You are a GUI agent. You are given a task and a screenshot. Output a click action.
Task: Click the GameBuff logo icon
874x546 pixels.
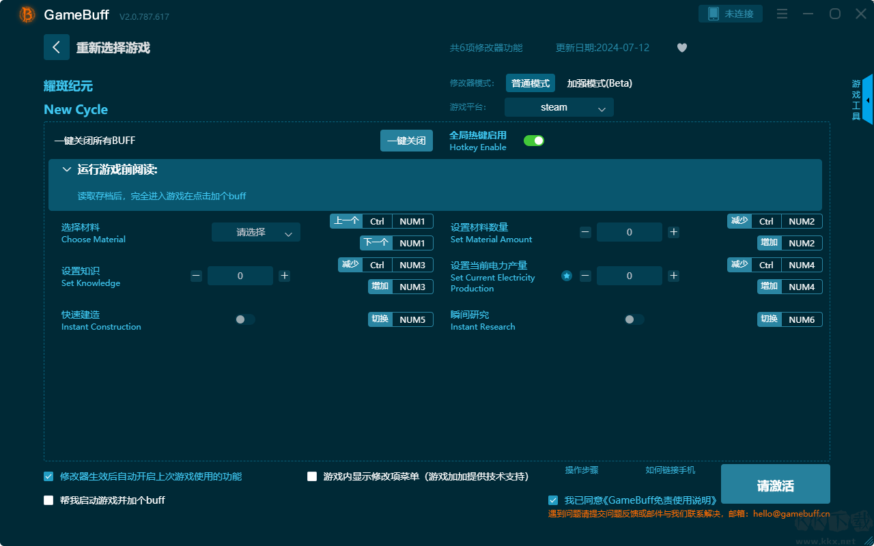pos(27,14)
